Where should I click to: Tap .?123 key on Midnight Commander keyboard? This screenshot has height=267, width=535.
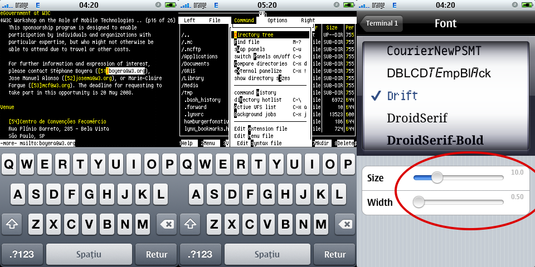[x=200, y=254]
